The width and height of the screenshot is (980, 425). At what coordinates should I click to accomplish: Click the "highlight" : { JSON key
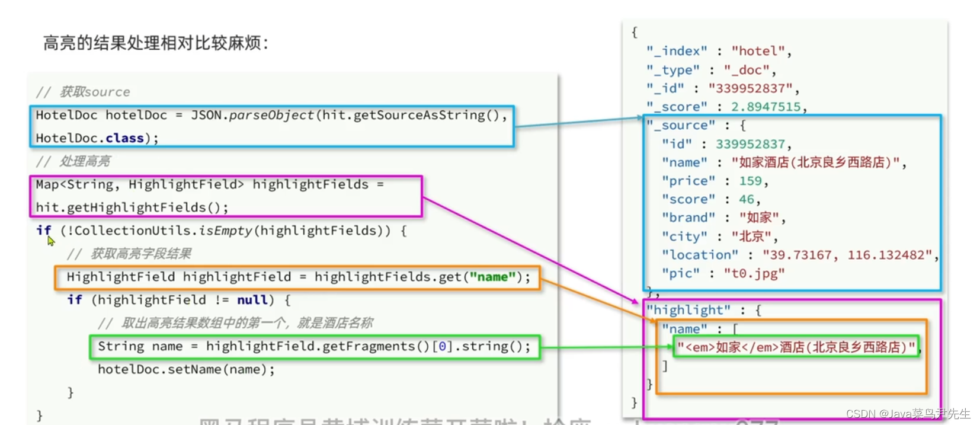point(704,310)
